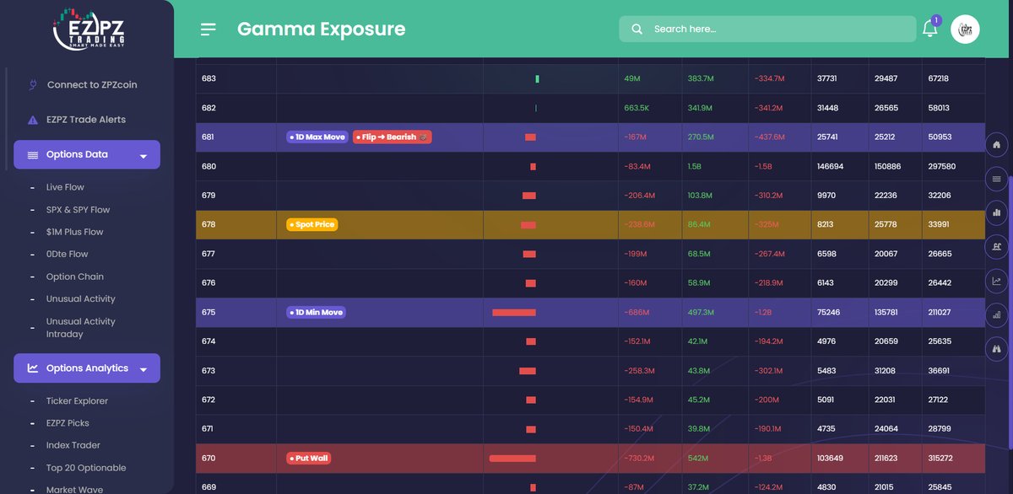Open SPX & SPY Flow page

tap(78, 210)
